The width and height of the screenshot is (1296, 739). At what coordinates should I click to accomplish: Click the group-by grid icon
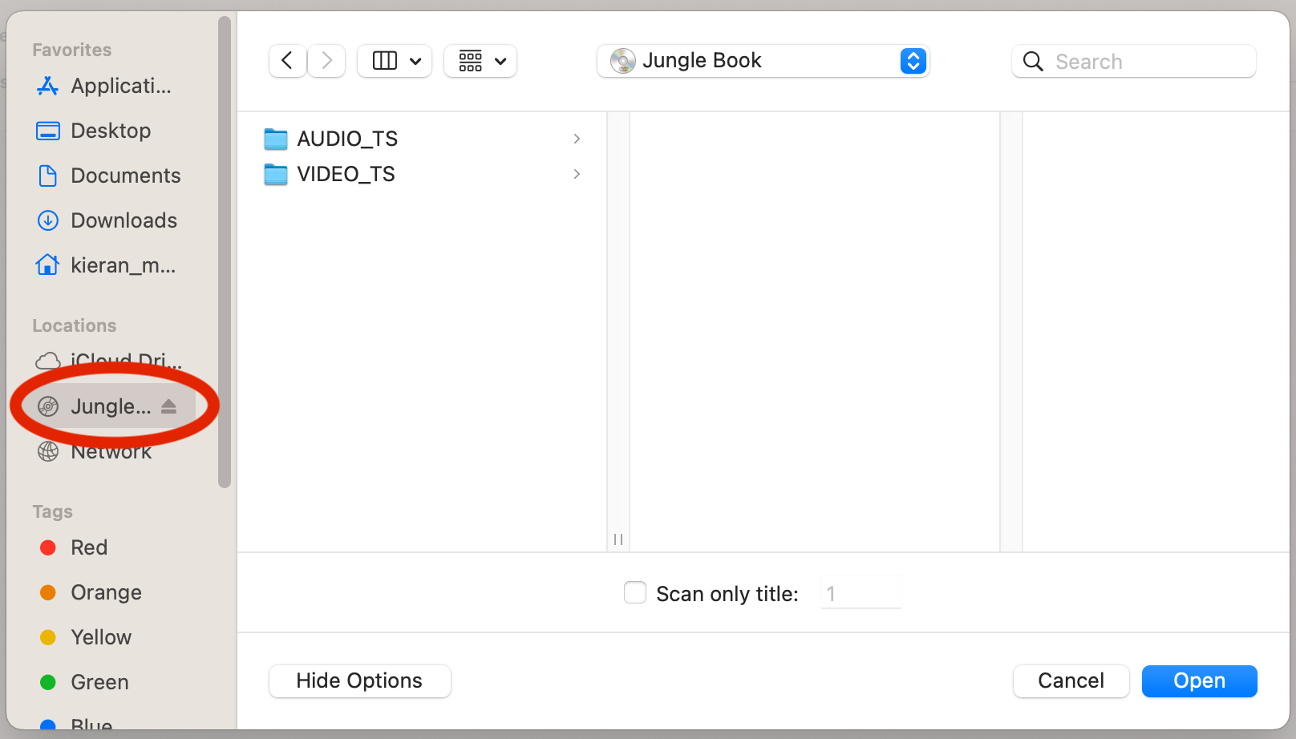(x=471, y=61)
